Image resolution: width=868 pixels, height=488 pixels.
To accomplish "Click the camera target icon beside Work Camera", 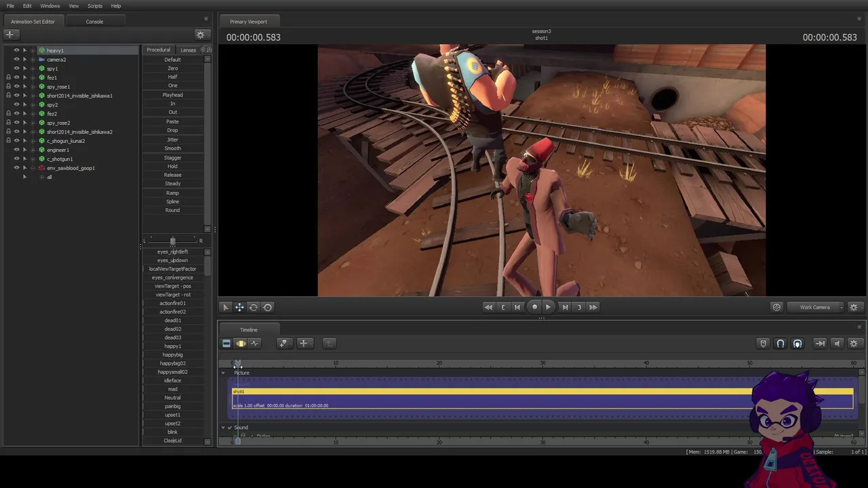I will click(776, 307).
